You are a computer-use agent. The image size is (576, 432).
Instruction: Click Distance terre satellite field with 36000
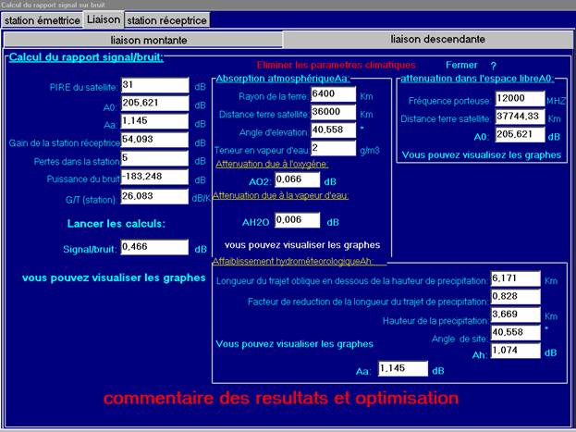click(x=333, y=112)
